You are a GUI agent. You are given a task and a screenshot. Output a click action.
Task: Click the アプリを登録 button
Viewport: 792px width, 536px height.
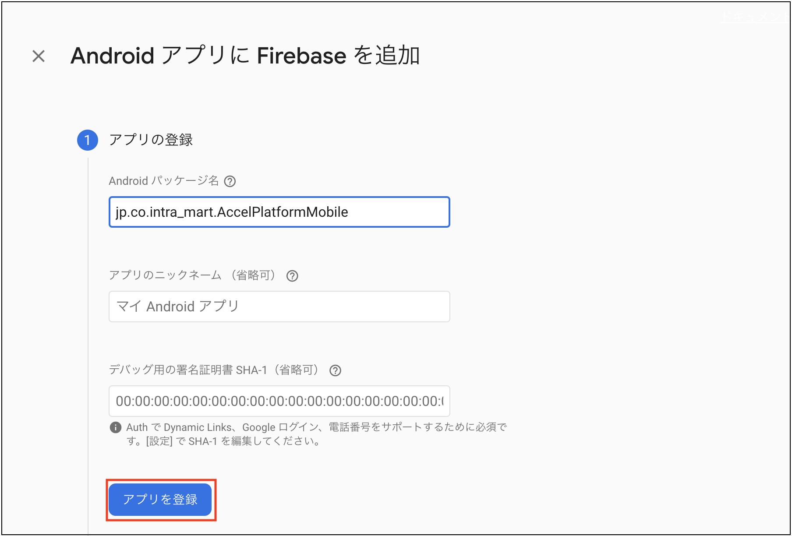160,500
